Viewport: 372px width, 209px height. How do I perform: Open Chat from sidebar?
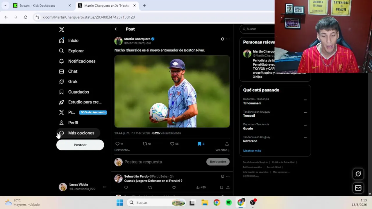tap(68, 71)
